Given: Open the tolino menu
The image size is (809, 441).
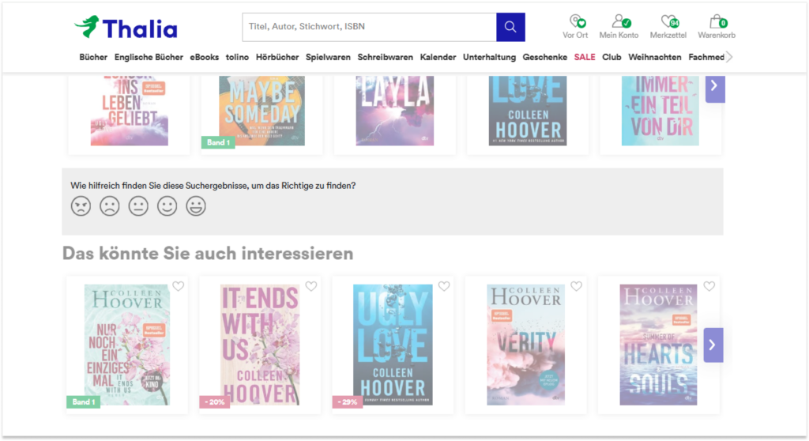Looking at the screenshot, I should (x=237, y=58).
